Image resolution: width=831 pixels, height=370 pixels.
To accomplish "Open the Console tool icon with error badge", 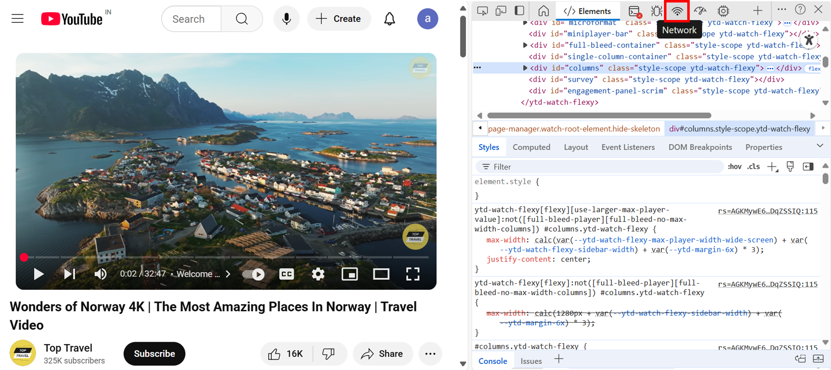I will coord(635,11).
